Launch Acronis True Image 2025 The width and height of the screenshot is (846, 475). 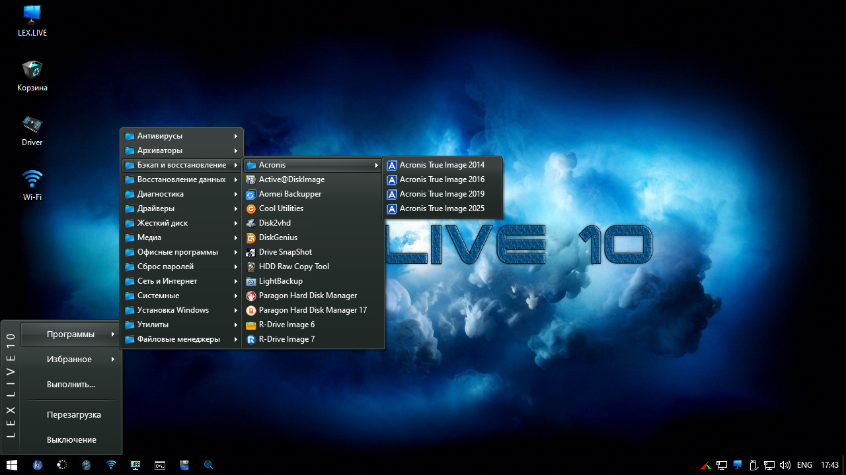[442, 208]
